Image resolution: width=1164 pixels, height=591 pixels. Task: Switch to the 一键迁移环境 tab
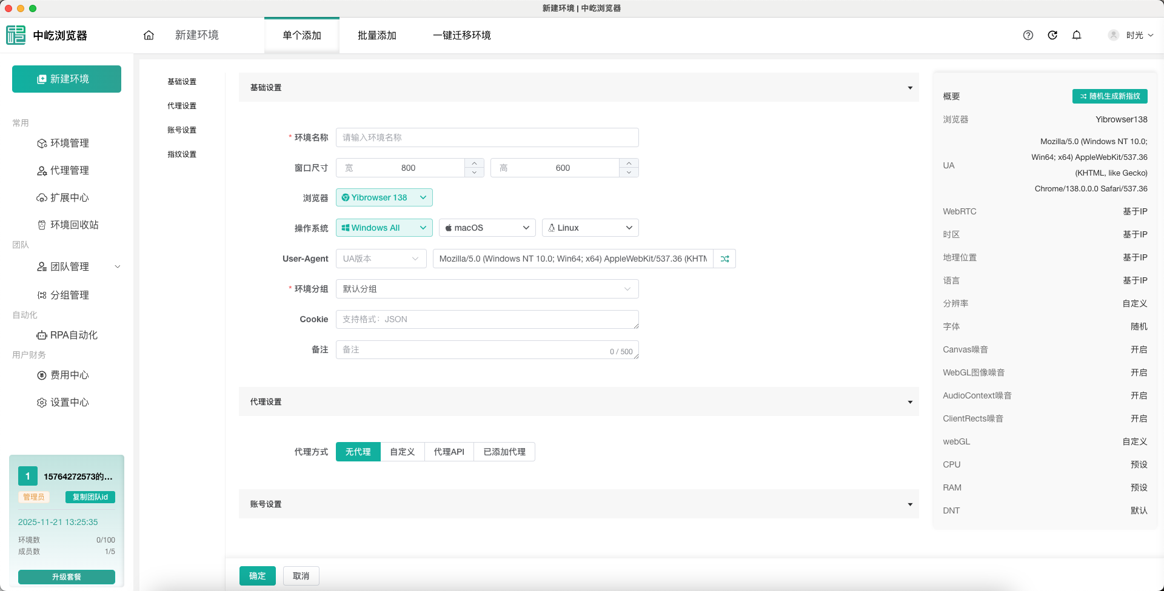461,35
